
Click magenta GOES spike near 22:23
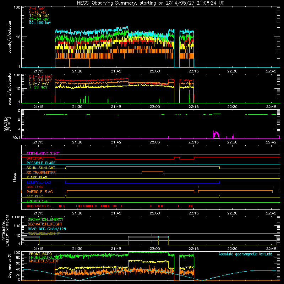click(x=216, y=135)
